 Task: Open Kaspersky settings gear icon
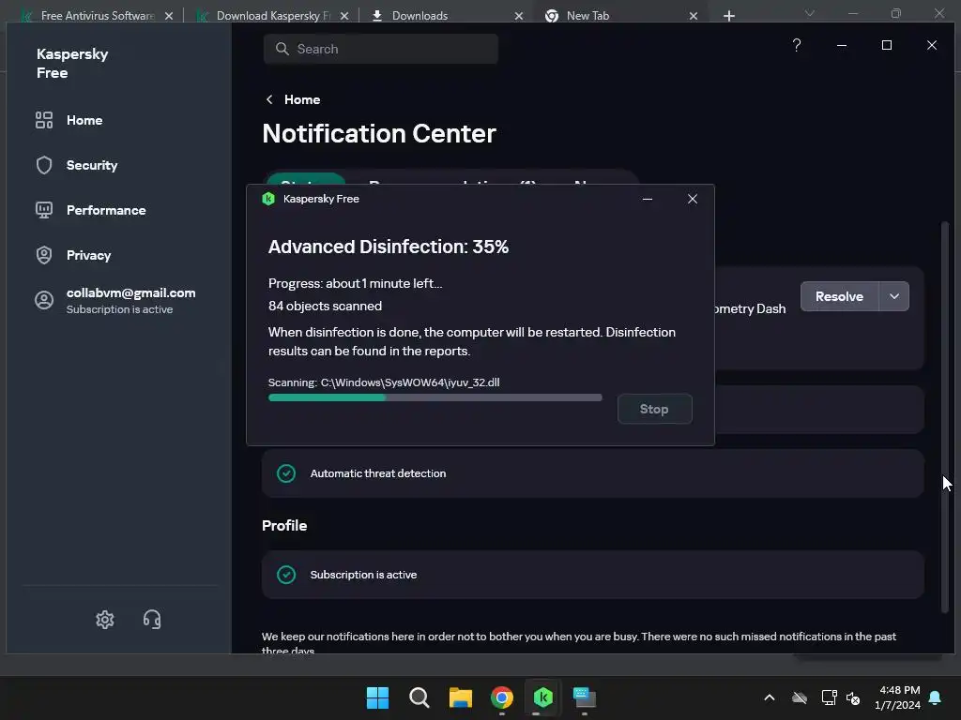(105, 620)
